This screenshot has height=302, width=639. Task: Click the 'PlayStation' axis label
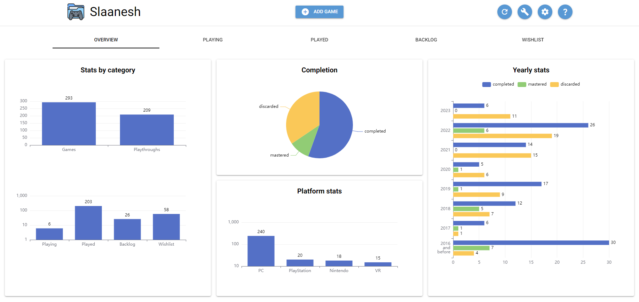click(x=300, y=271)
